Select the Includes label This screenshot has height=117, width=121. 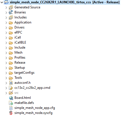[x=21, y=17]
